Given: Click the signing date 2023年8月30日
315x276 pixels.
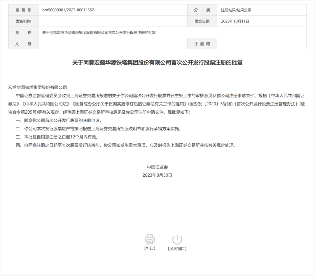Looking at the screenshot, I should click(x=157, y=175).
